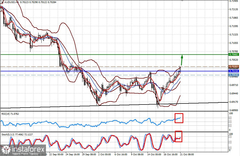Click the 6 Oct 16:00 time label
The width and height of the screenshot is (240, 156).
(121, 154)
